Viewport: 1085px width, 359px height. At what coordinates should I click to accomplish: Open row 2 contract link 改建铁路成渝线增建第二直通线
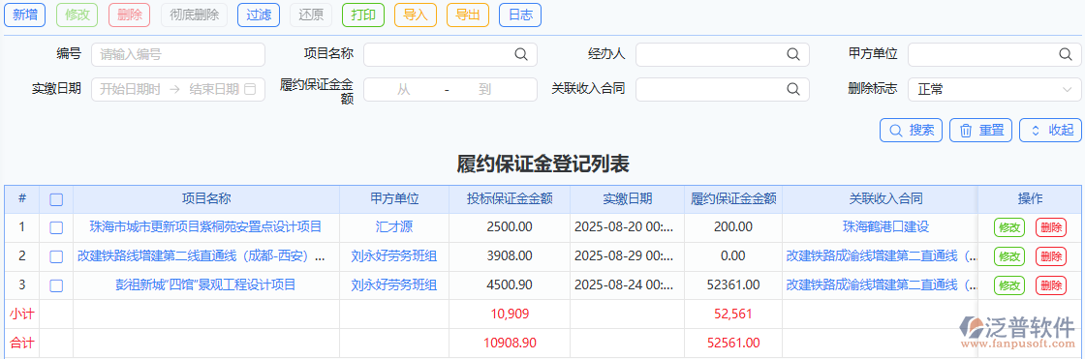[883, 255]
